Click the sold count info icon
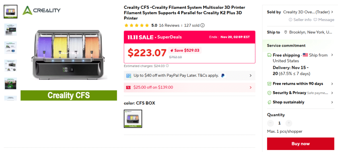The width and height of the screenshot is (338, 152). coord(202,25)
